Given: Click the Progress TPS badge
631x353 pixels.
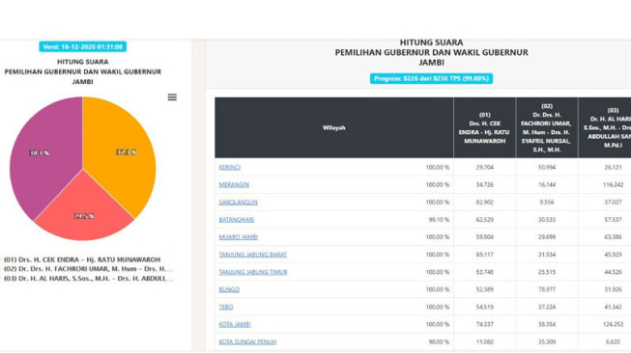Looking at the screenshot, I should pyautogui.click(x=431, y=78).
